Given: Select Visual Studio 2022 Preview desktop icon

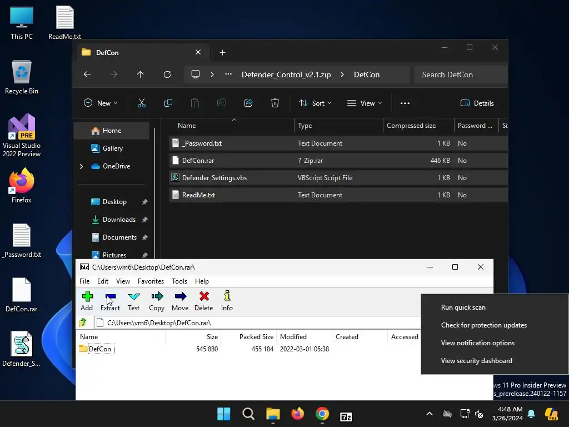Looking at the screenshot, I should point(22,135).
